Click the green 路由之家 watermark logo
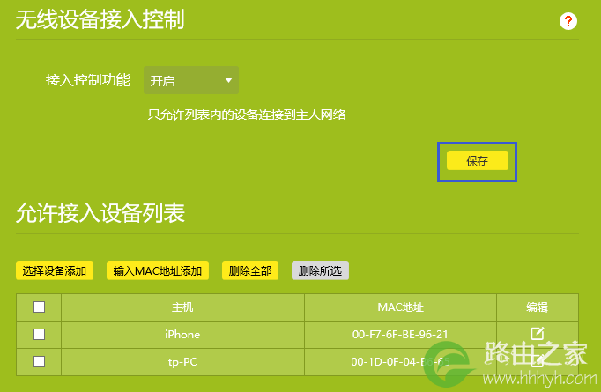Image resolution: width=601 pixels, height=392 pixels. [448, 363]
